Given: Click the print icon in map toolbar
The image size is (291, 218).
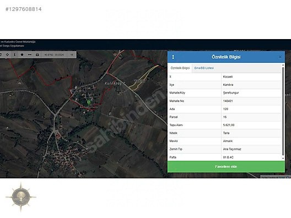Looking at the screenshot, I should [x=37, y=54].
